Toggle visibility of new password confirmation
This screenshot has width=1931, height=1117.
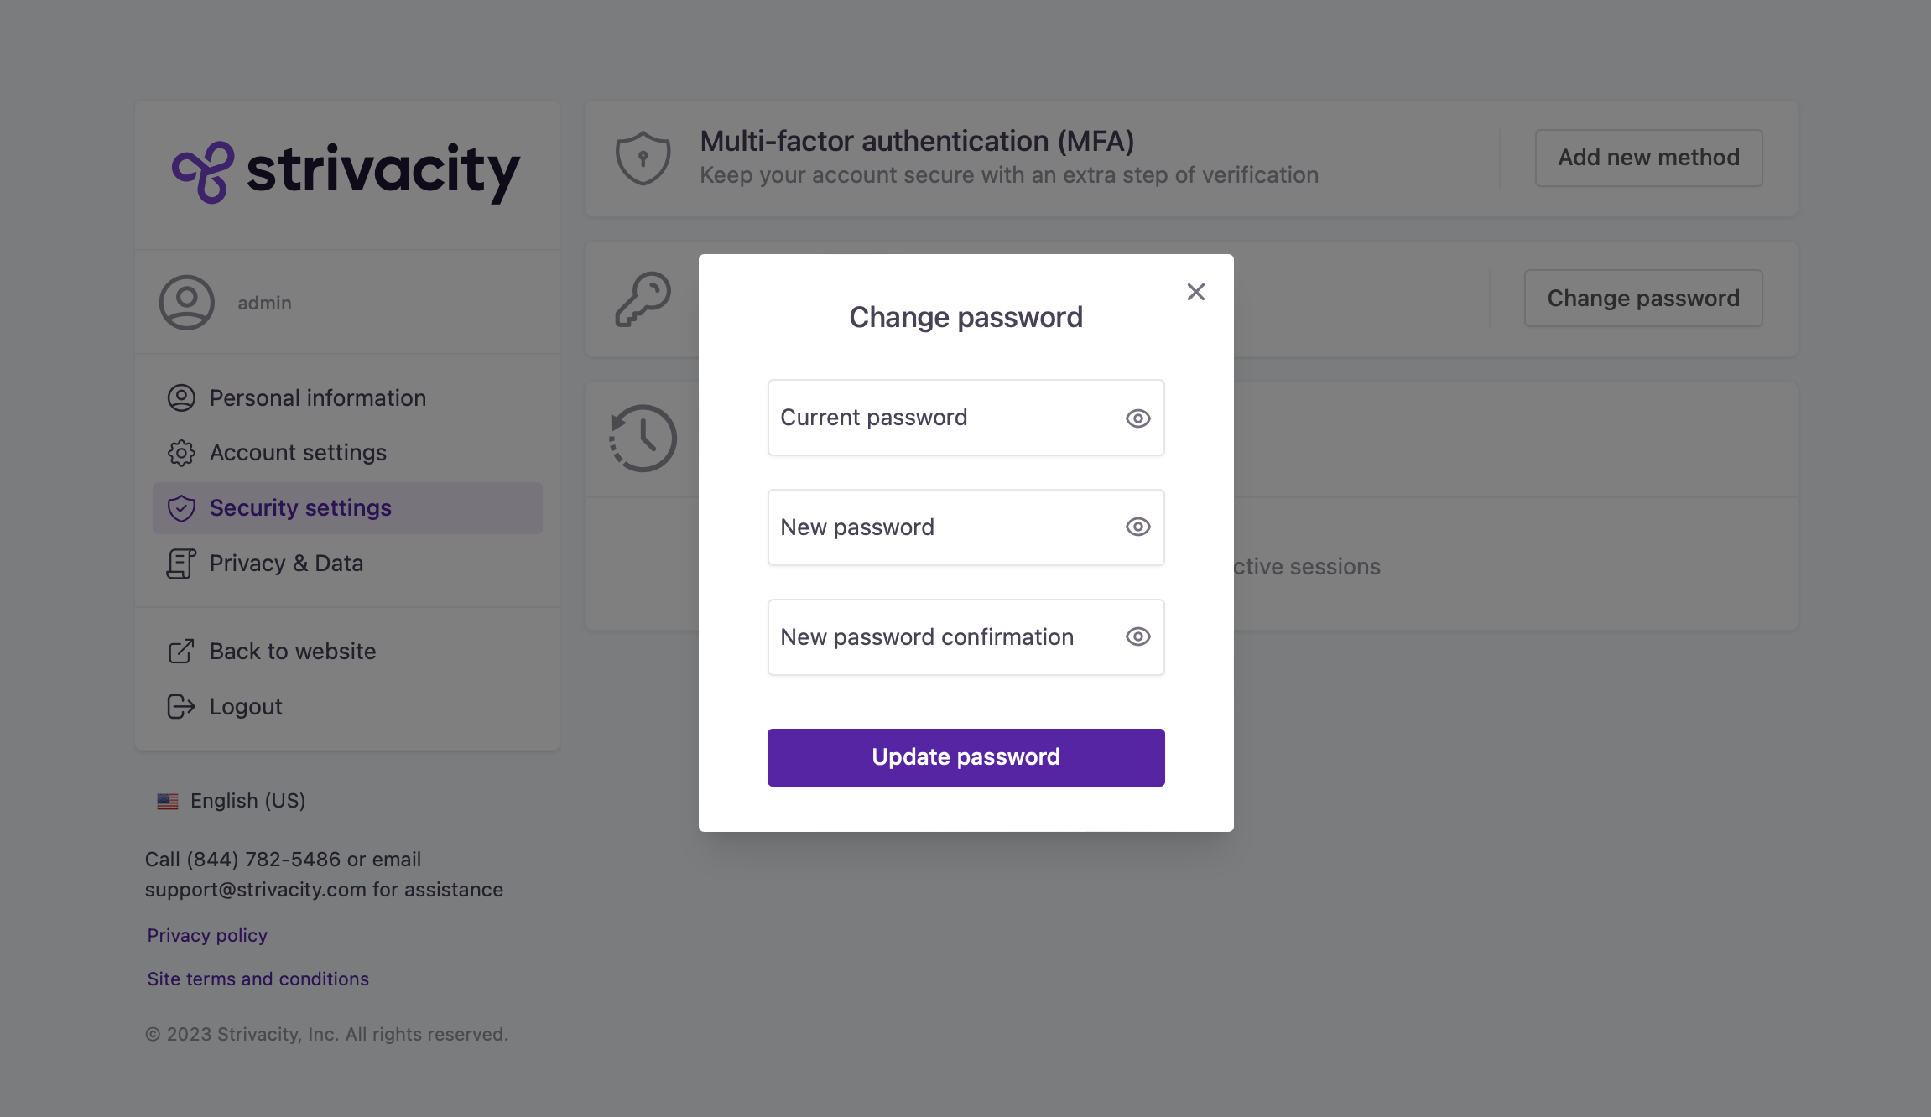pyautogui.click(x=1137, y=636)
